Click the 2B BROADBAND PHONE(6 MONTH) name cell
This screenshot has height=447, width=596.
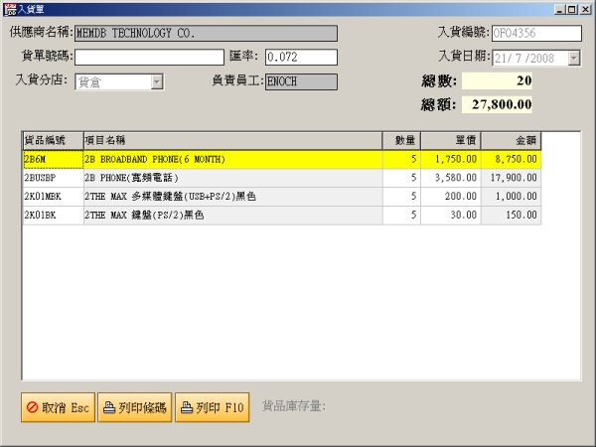tap(233, 159)
